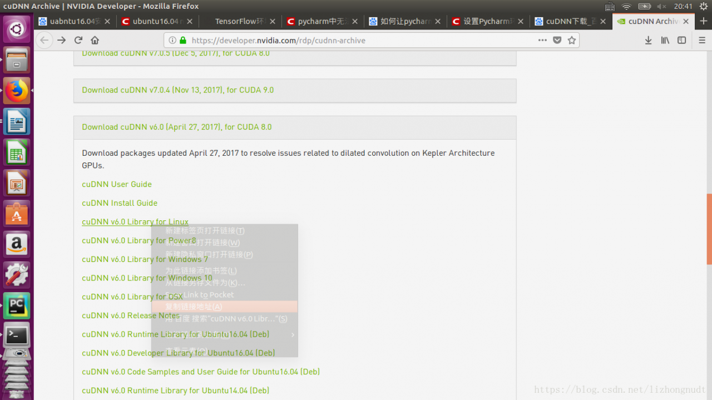This screenshot has width=712, height=400.
Task: Go to the Firefox home page
Action: tap(95, 40)
